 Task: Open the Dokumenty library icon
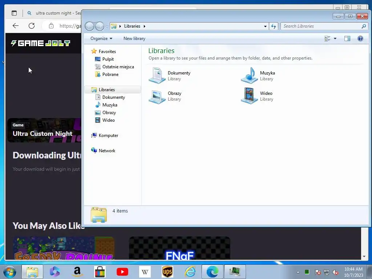pyautogui.click(x=157, y=76)
